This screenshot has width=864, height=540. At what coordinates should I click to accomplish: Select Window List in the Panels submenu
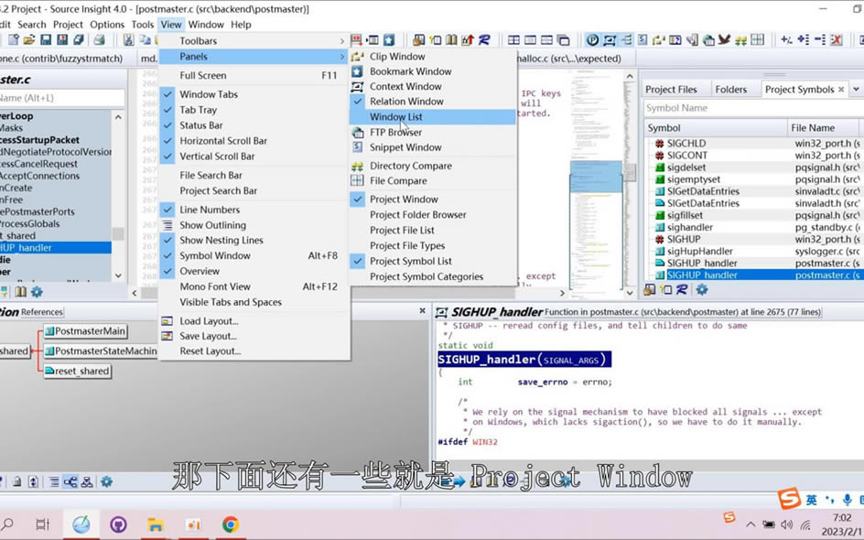click(x=433, y=117)
